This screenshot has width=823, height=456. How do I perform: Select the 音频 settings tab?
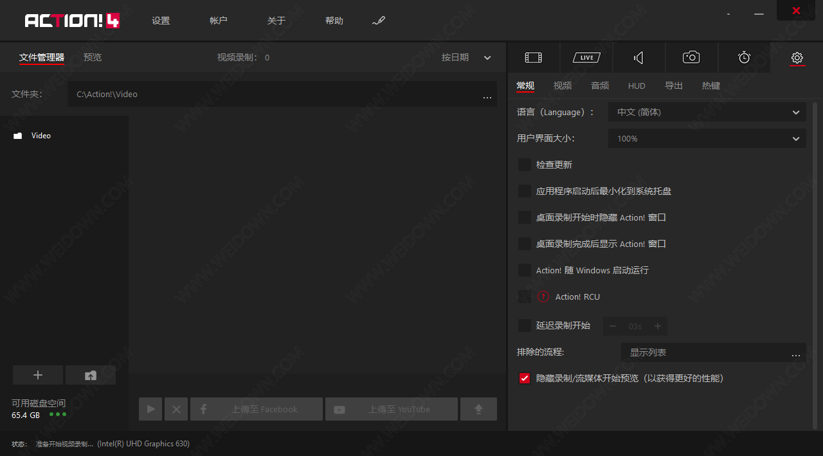coord(600,86)
